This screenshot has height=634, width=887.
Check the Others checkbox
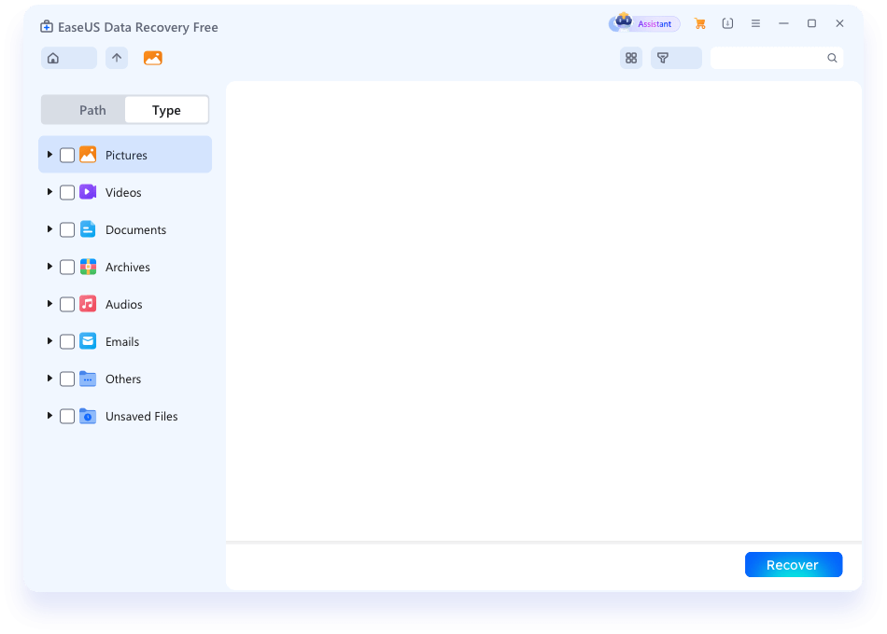coord(67,379)
